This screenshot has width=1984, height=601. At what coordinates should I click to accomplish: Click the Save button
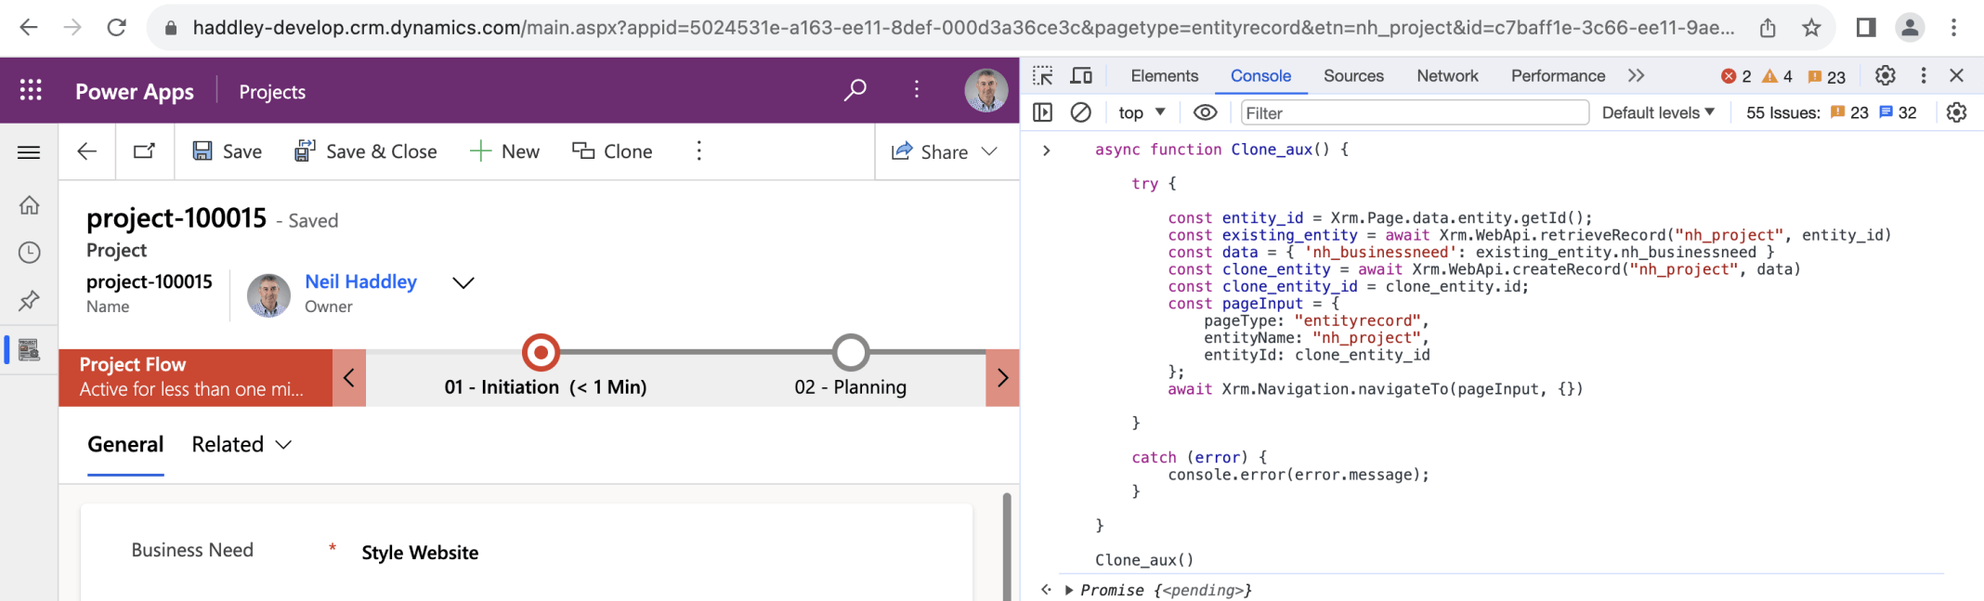click(227, 151)
